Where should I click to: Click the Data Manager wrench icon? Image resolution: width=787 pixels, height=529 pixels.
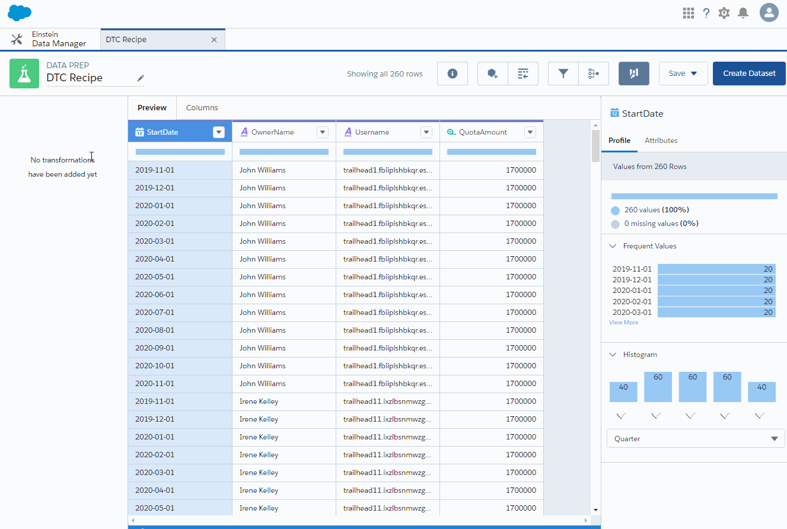click(17, 39)
